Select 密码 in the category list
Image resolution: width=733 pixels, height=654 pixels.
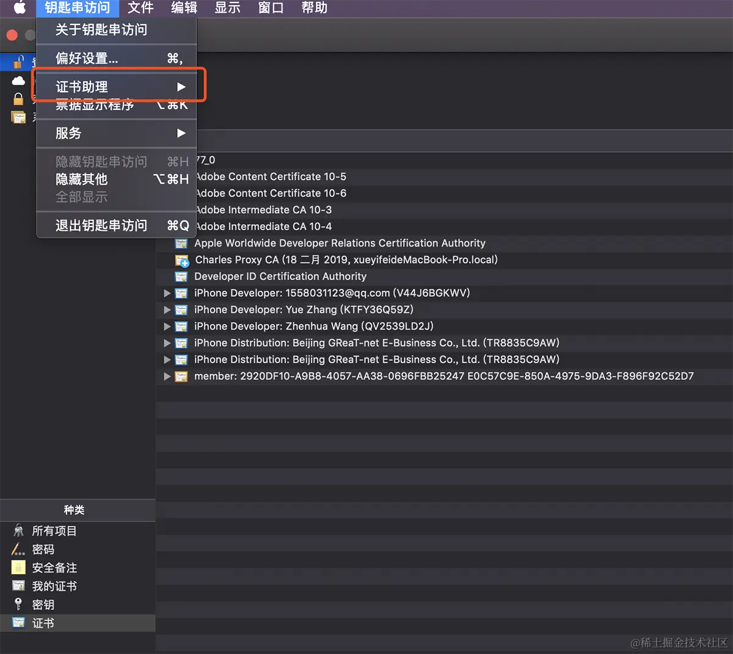[x=78, y=549]
